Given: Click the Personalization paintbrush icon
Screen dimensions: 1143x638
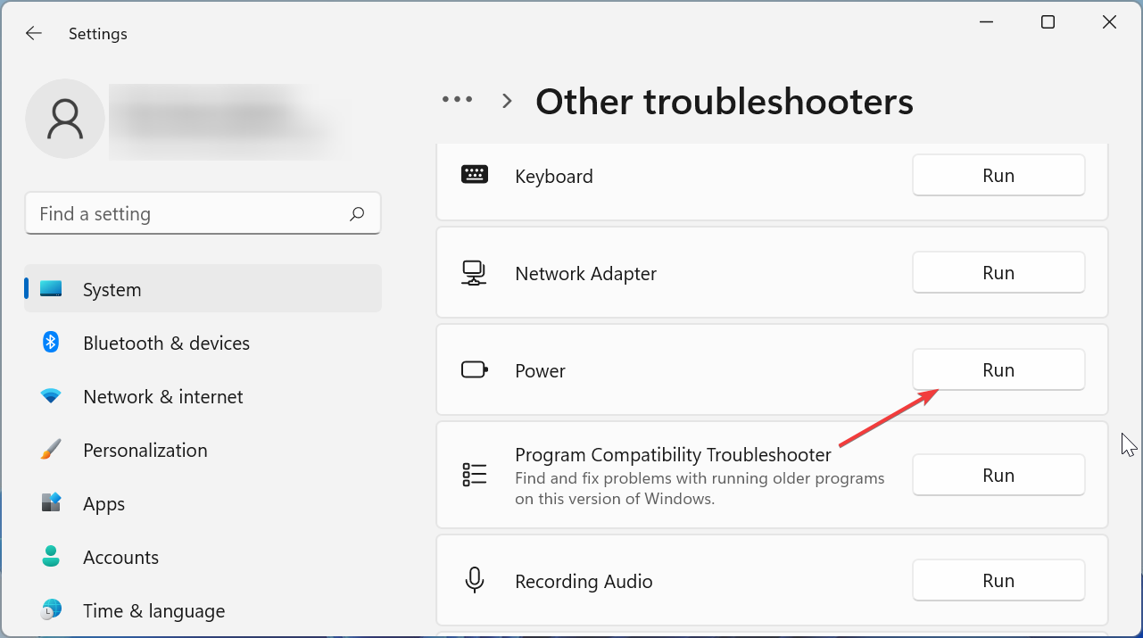Looking at the screenshot, I should point(51,450).
